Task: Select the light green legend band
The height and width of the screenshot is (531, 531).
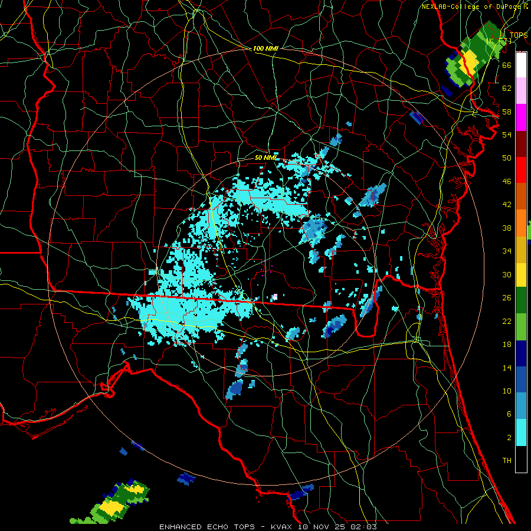Action: (521, 327)
